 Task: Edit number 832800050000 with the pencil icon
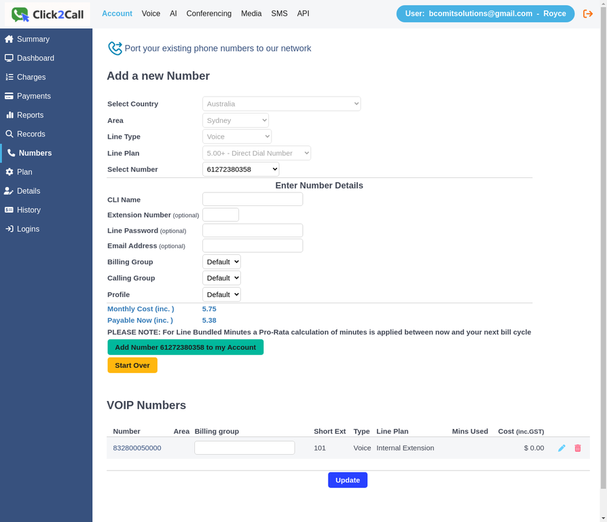click(x=562, y=448)
